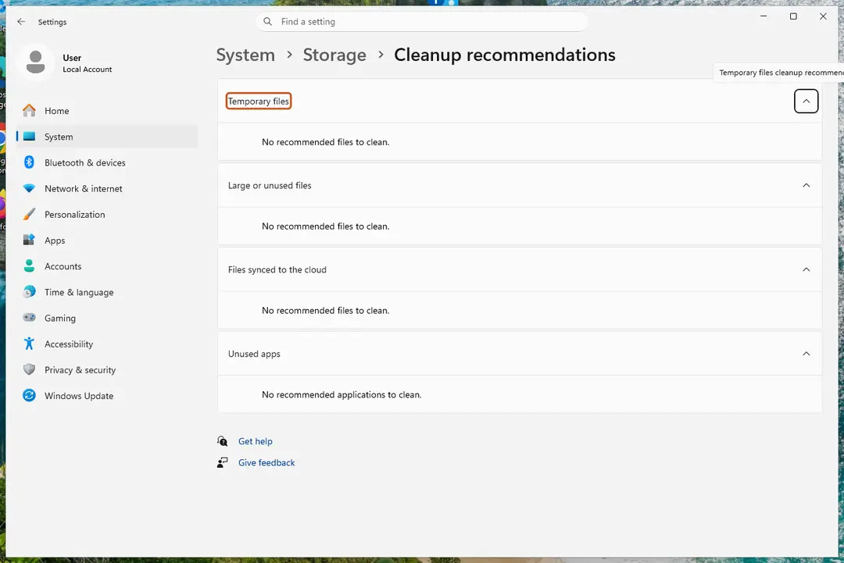Click the Accounts person icon
Screen dimensions: 844x563
tap(29, 266)
